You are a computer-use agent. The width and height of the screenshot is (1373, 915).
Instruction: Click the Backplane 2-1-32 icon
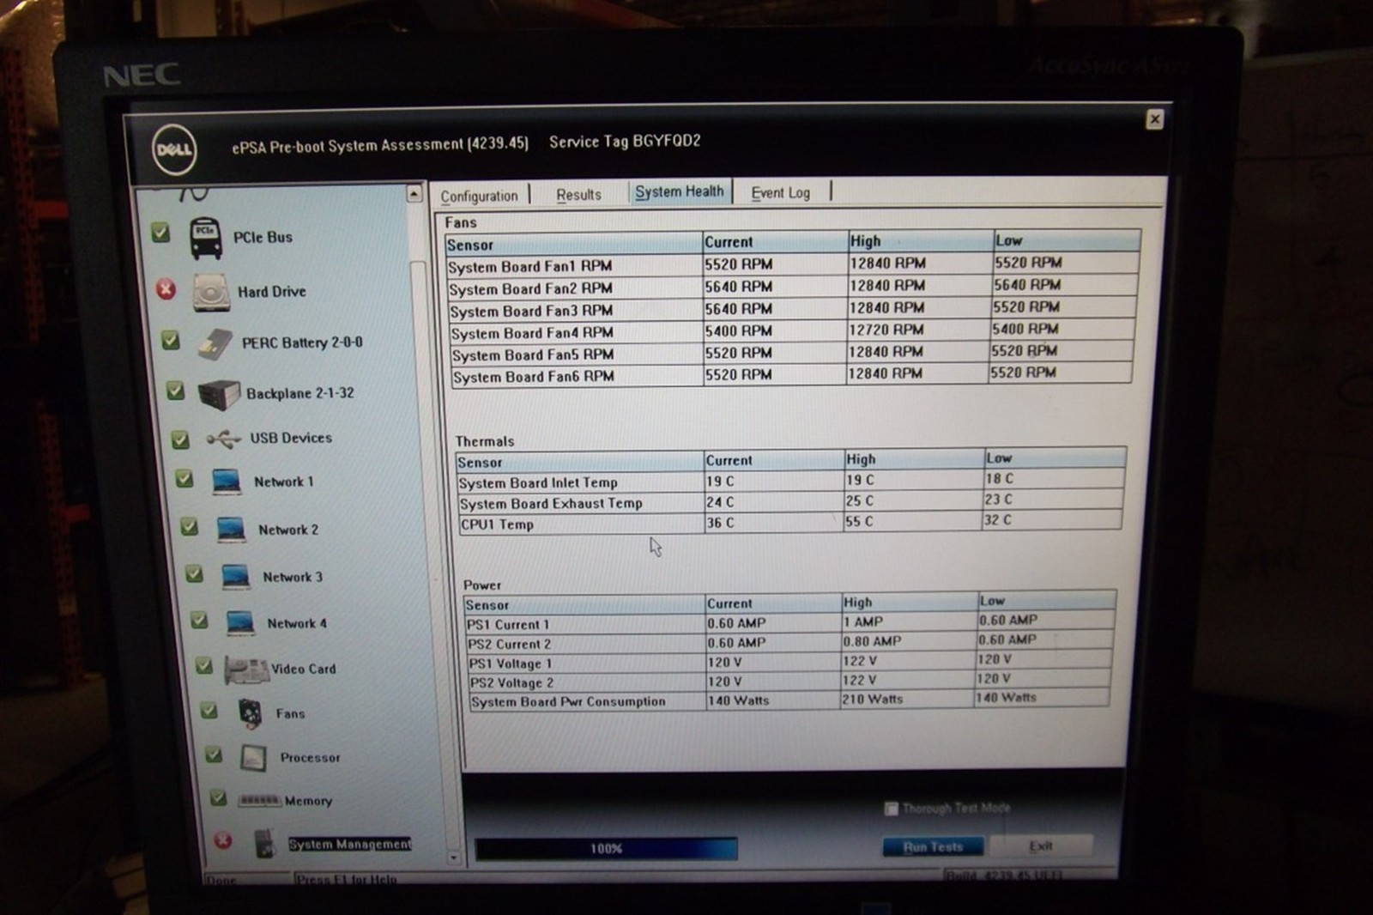(219, 394)
